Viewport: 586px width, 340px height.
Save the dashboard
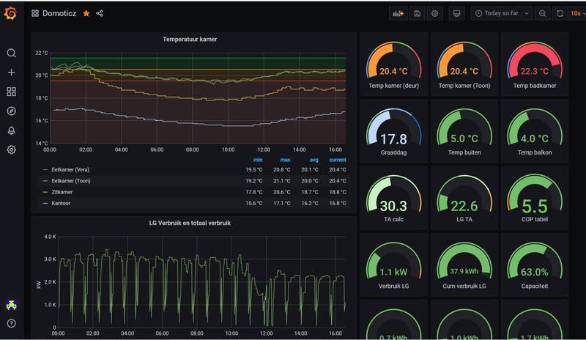click(417, 13)
